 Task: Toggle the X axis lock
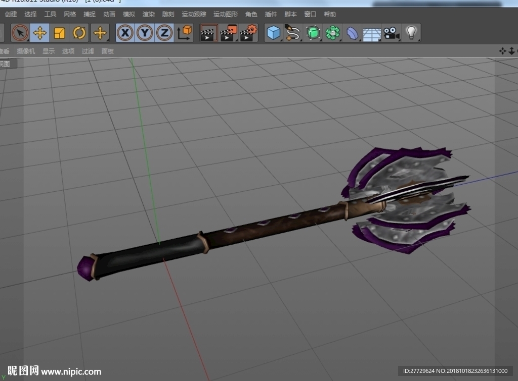[125, 33]
